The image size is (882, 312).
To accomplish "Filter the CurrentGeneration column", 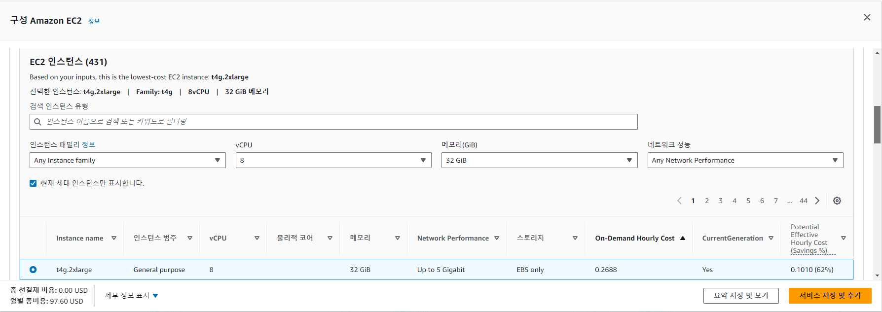I will coord(771,238).
